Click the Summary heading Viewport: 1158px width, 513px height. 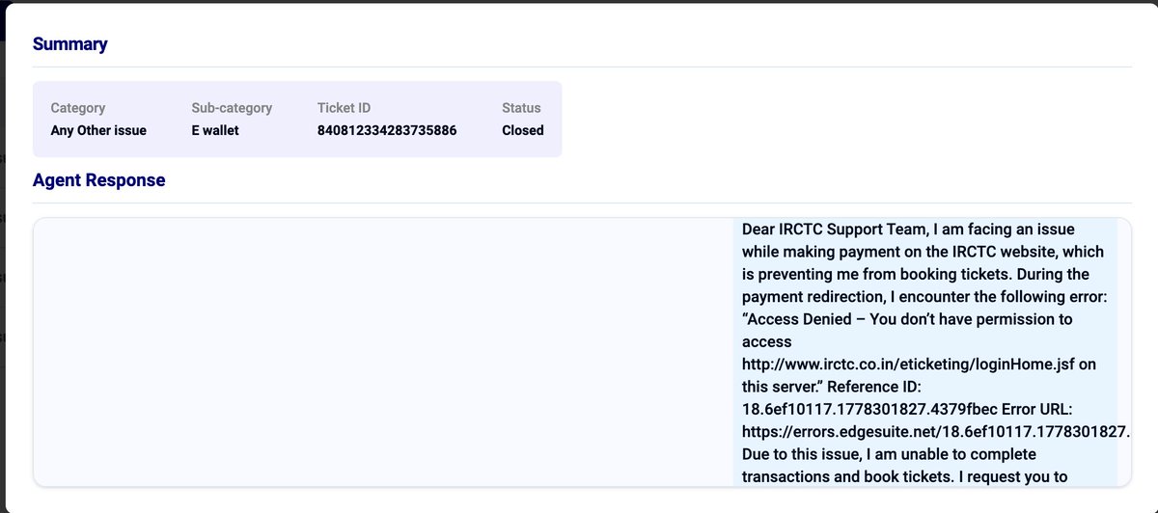(x=69, y=43)
